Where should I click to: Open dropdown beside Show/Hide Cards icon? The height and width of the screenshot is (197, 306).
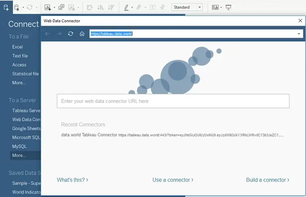point(221,7)
